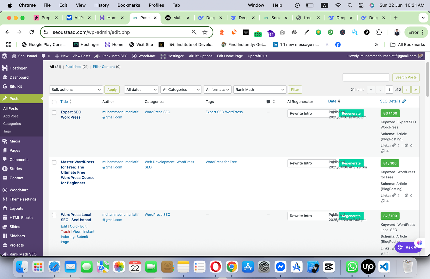Switch to the free browser tab
Screen dimensions: 430x279
[308, 18]
